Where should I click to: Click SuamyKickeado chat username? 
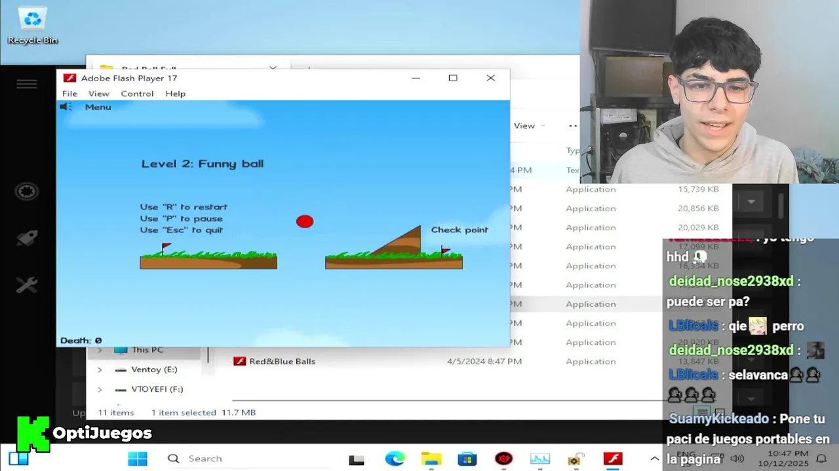point(718,419)
